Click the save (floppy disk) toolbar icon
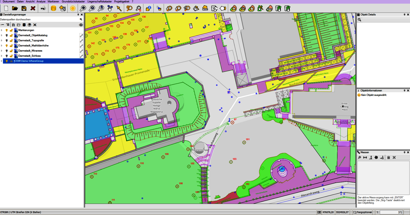 click(x=24, y=8)
